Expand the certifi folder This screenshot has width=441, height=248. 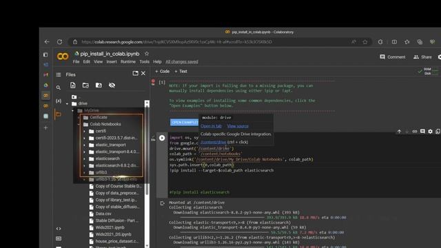[x=84, y=131]
